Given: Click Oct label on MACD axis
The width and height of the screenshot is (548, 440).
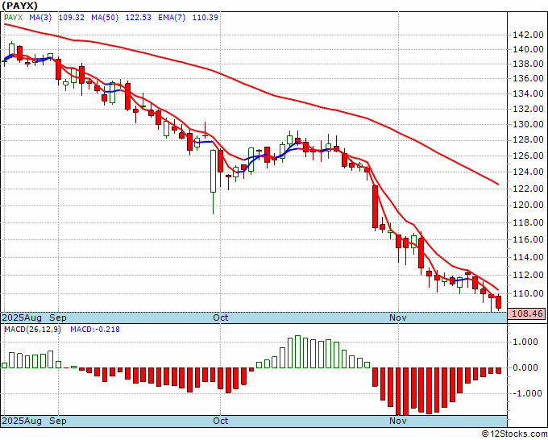Looking at the screenshot, I should [x=221, y=421].
